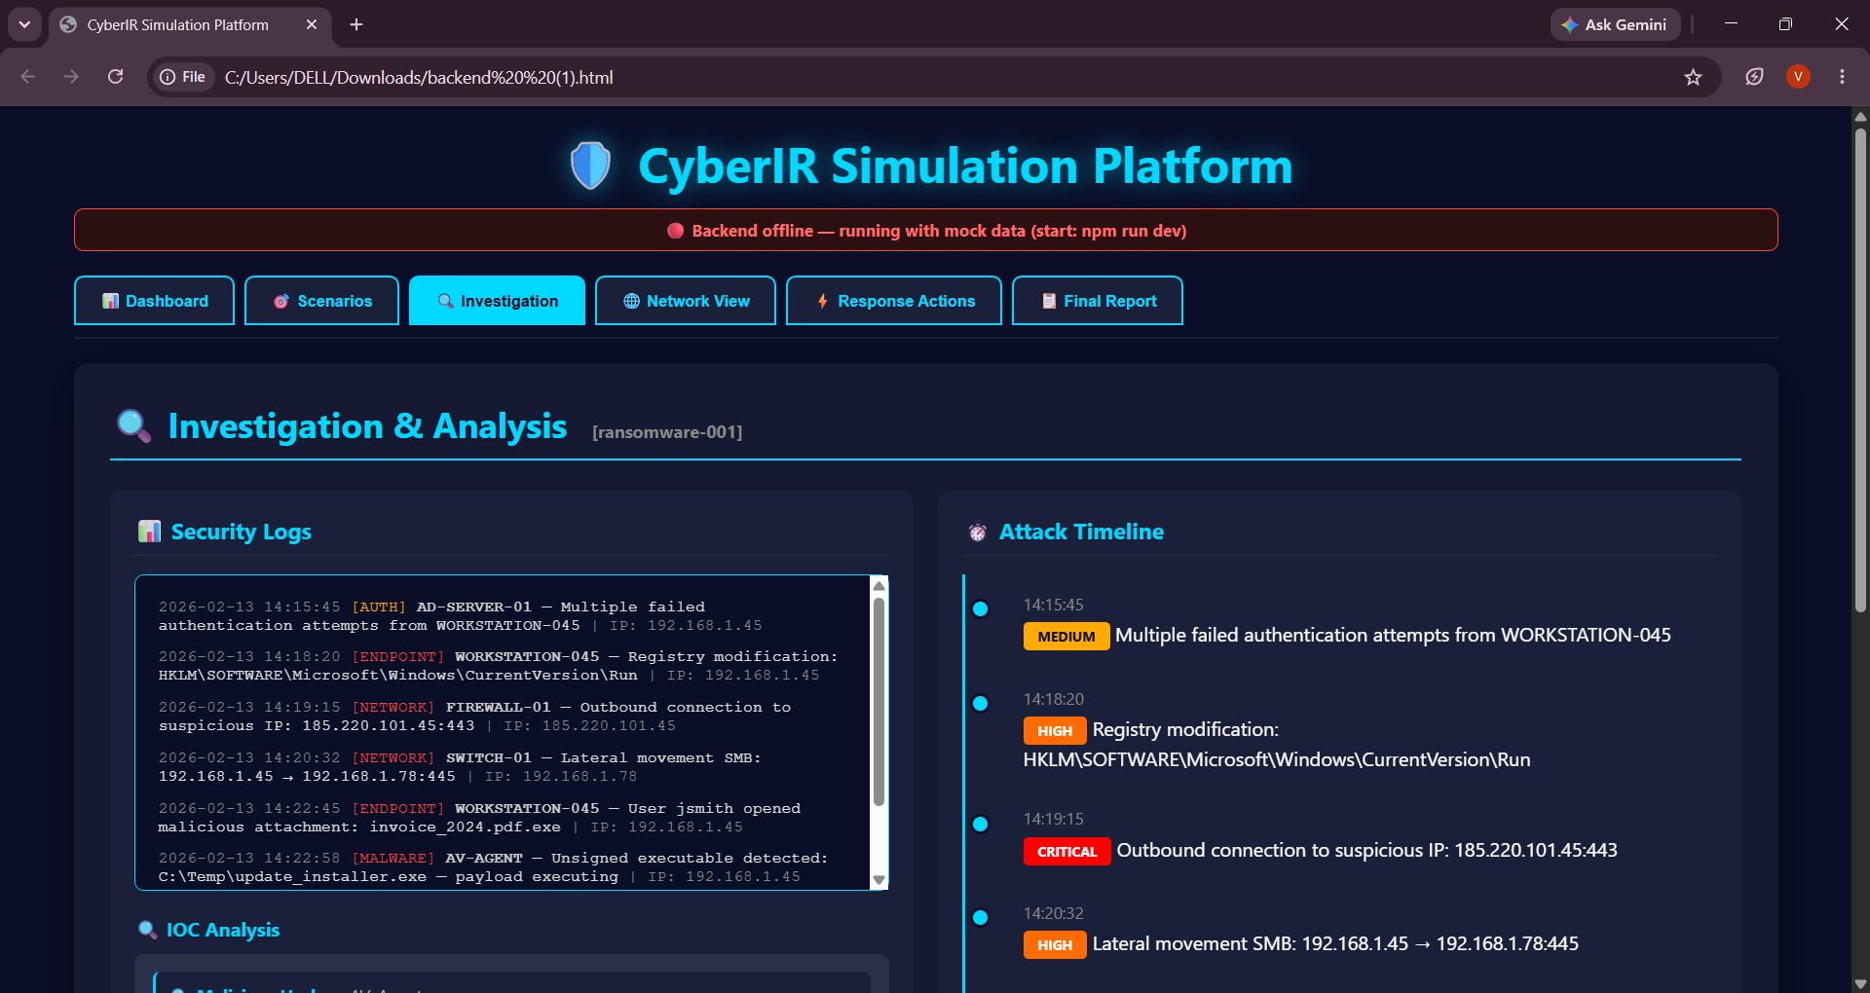
Task: Select the 14:19:15 timeline marker dot
Action: (x=981, y=824)
